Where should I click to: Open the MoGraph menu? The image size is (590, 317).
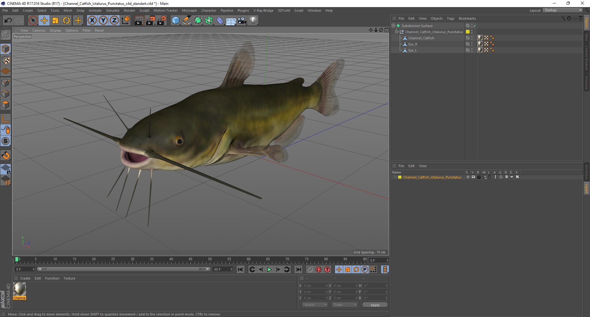coord(189,10)
